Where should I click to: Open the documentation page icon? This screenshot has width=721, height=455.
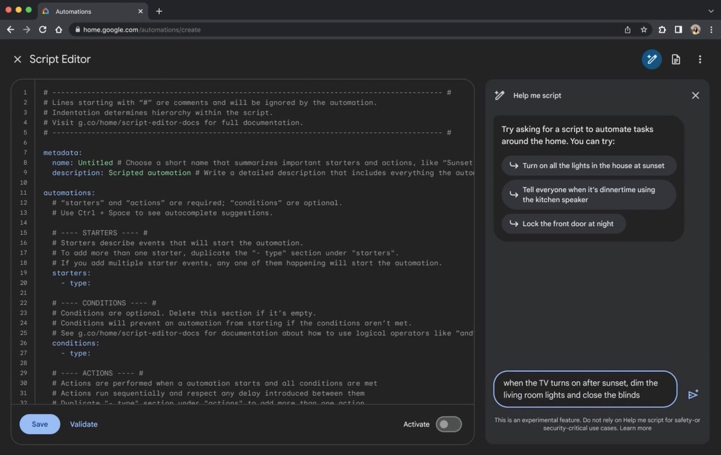[x=676, y=59]
